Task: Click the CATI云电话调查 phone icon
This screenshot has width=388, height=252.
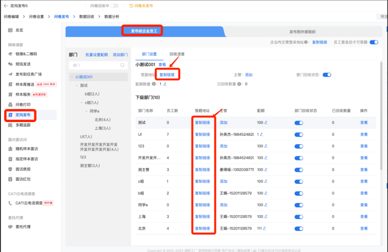Action: click(10, 203)
